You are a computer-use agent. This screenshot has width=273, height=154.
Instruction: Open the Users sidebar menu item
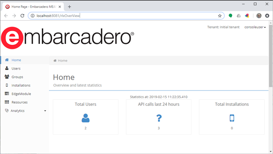tap(25, 68)
